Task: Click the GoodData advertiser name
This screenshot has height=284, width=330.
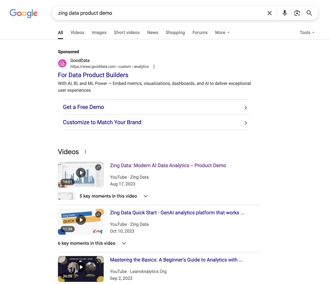Action: (x=80, y=60)
